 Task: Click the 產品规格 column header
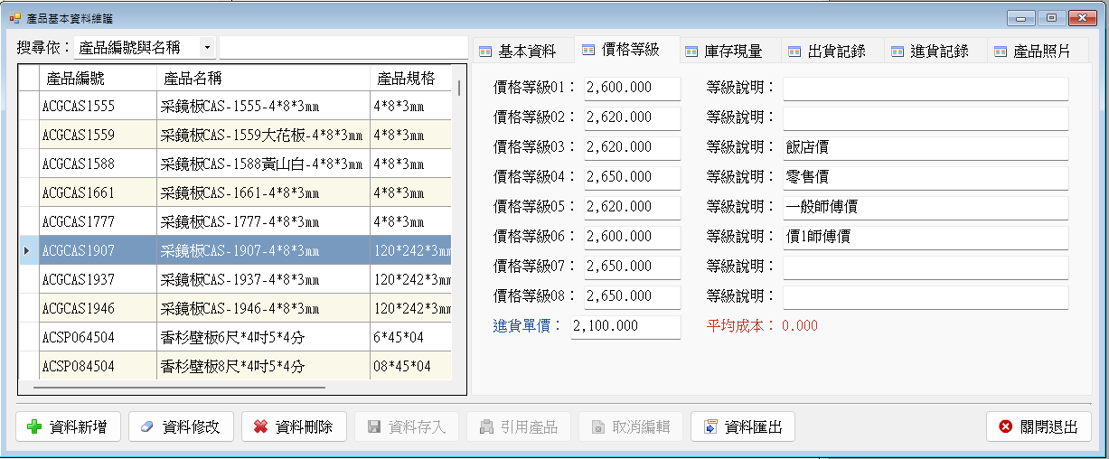tap(410, 78)
